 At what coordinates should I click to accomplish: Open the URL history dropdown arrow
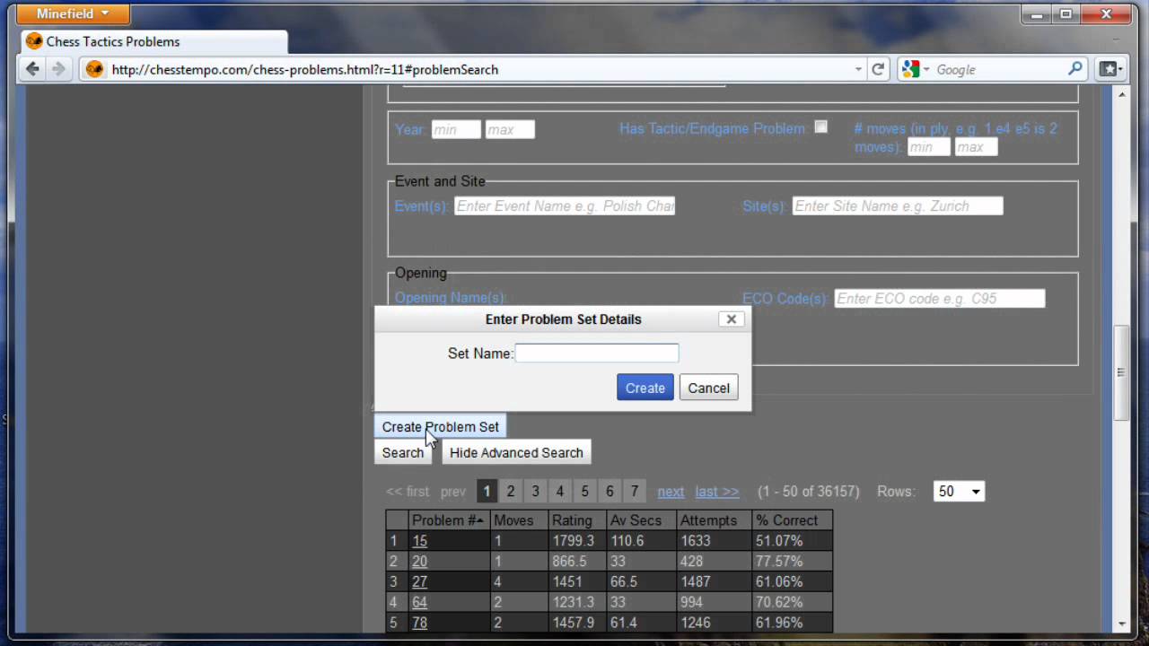pos(858,69)
